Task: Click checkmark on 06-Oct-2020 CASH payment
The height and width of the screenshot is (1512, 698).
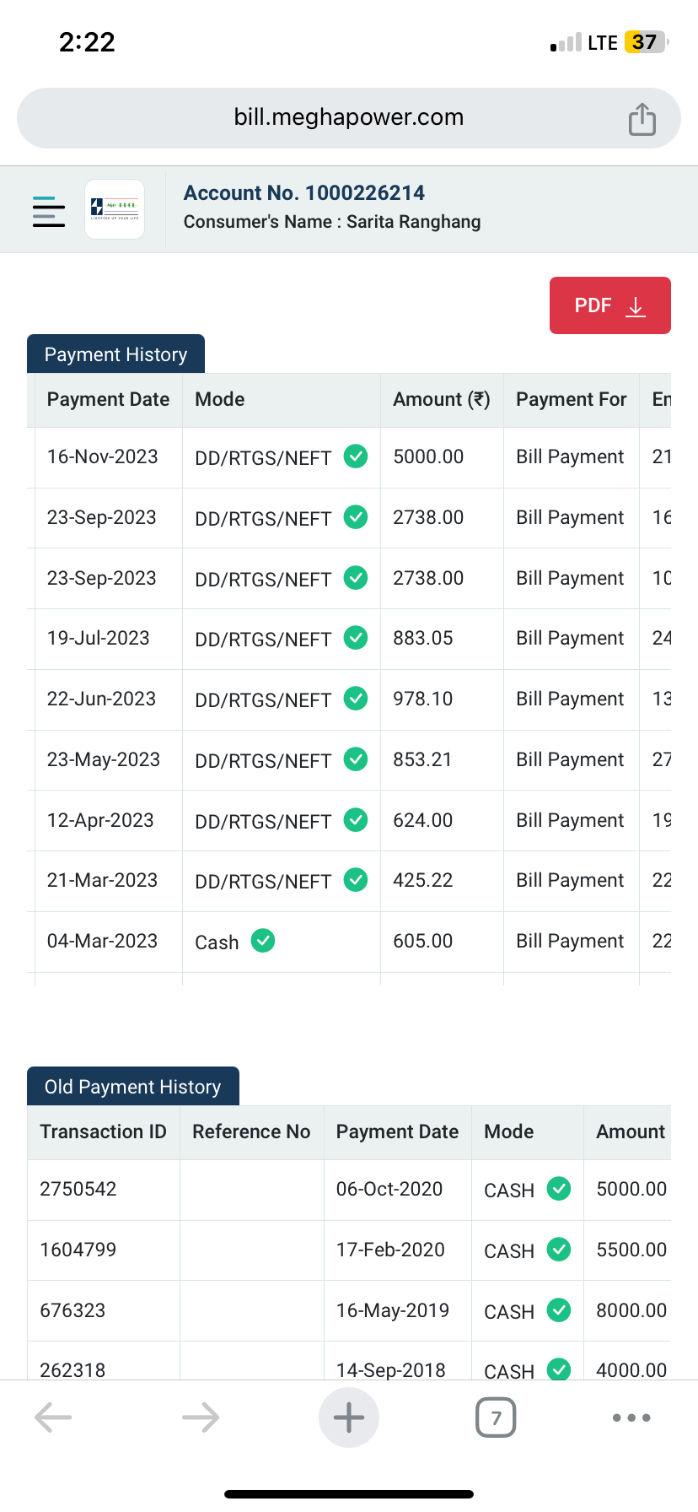Action: click(x=559, y=1189)
